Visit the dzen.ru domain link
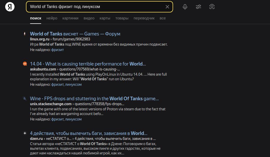The image size is (270, 157). [36, 139]
